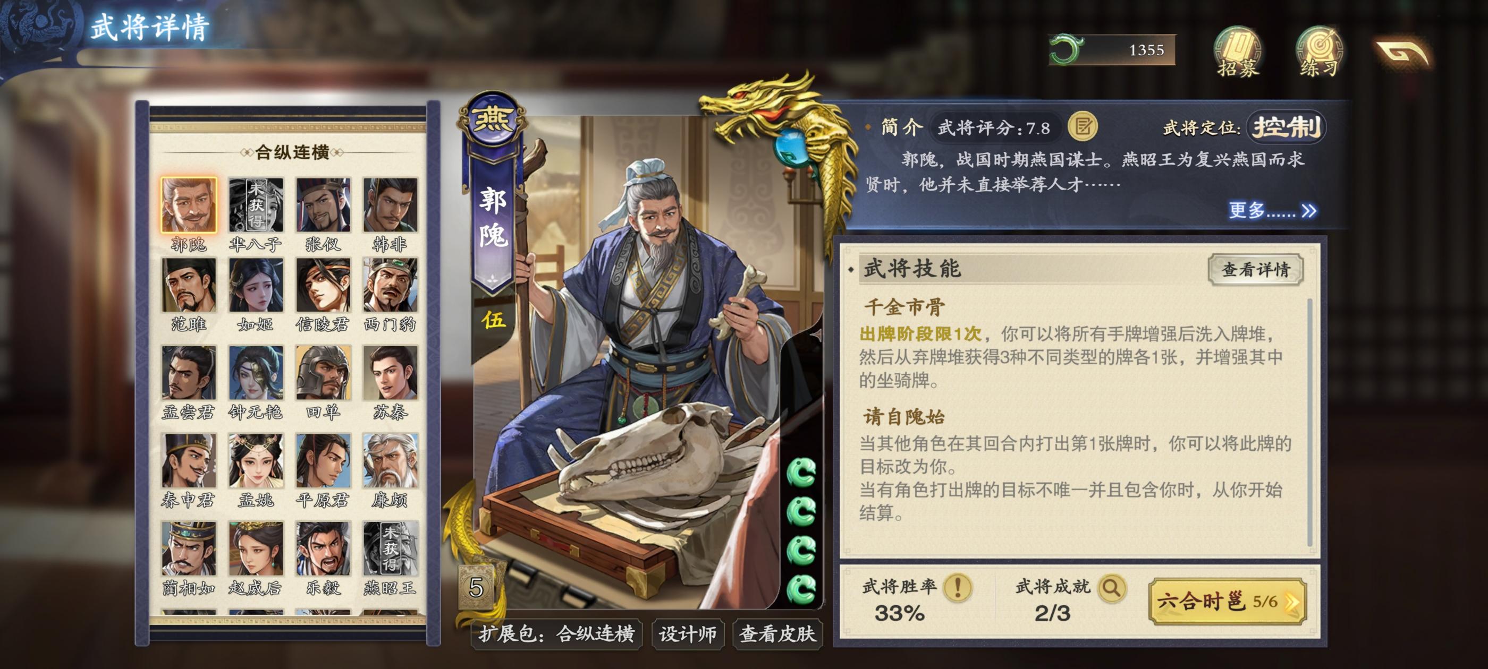Open the 招募 recruit icon

pos(1237,52)
